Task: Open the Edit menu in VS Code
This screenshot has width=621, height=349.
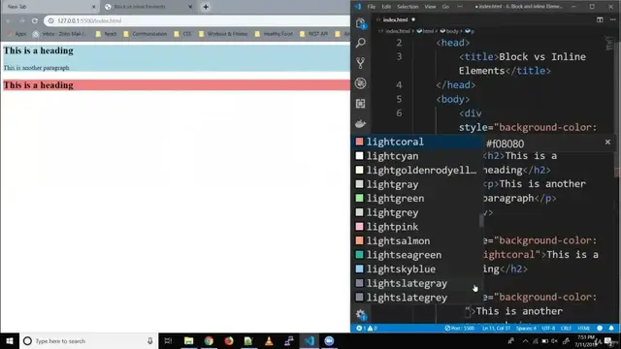Action: (x=386, y=7)
